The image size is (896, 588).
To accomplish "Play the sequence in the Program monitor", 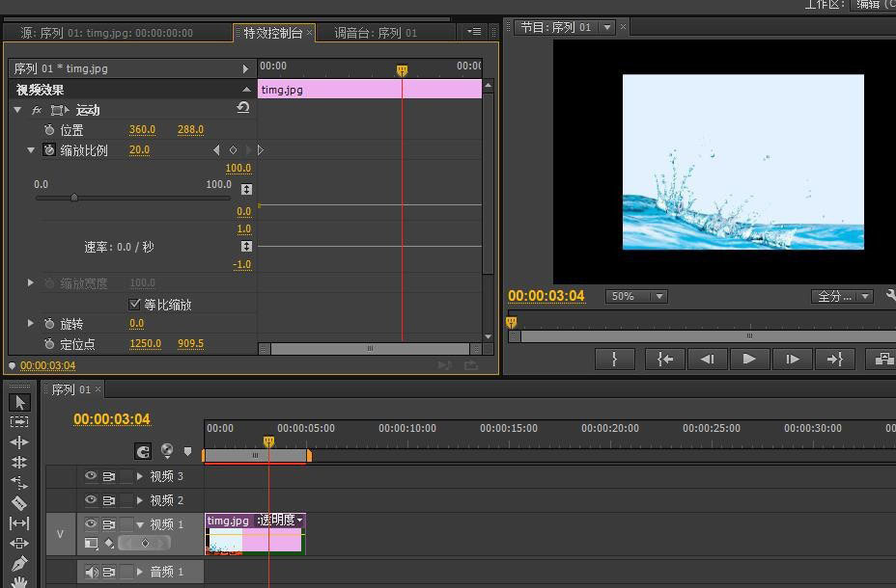I will point(749,359).
